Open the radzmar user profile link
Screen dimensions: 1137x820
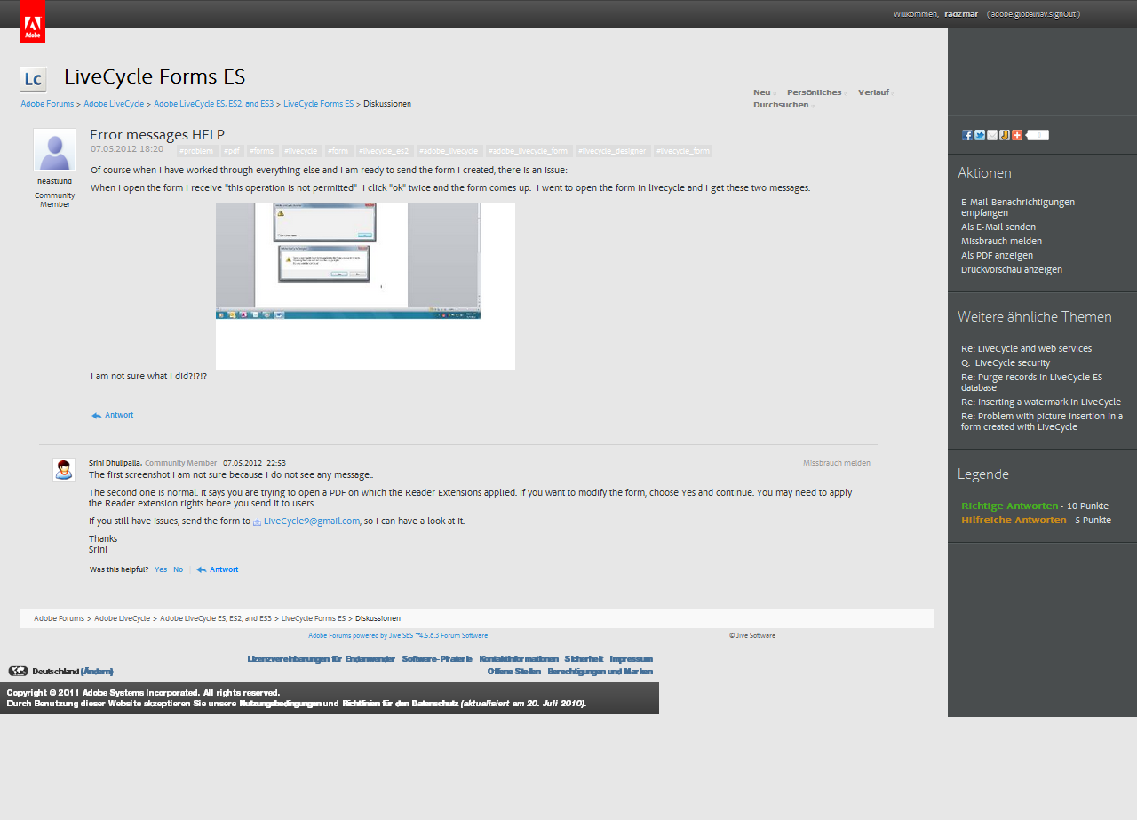click(x=961, y=14)
